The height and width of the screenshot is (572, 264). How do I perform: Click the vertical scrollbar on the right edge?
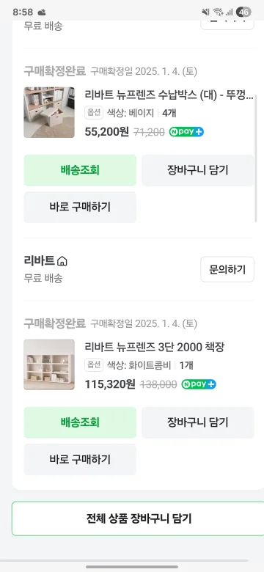[x=256, y=158]
